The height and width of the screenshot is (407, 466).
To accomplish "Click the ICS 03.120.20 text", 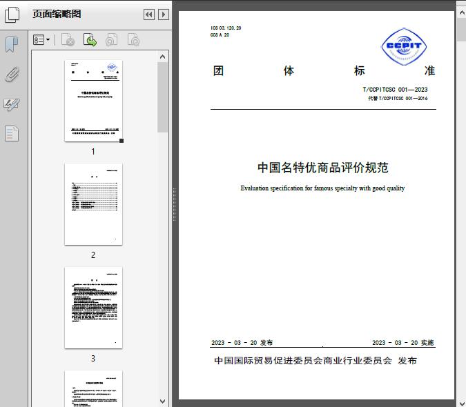I will [226, 28].
